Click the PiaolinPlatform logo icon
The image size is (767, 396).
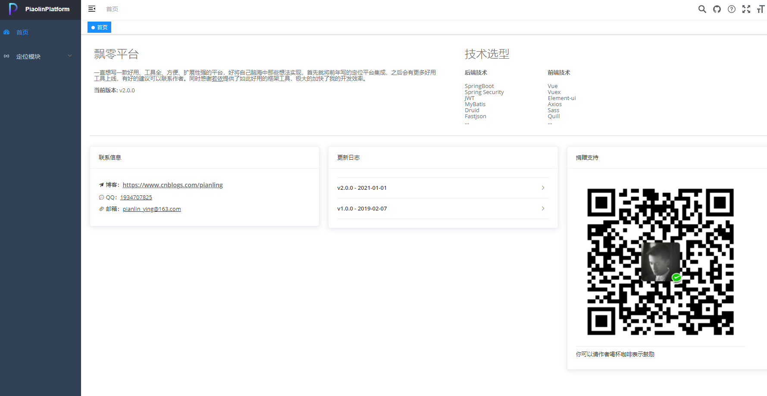tap(13, 9)
